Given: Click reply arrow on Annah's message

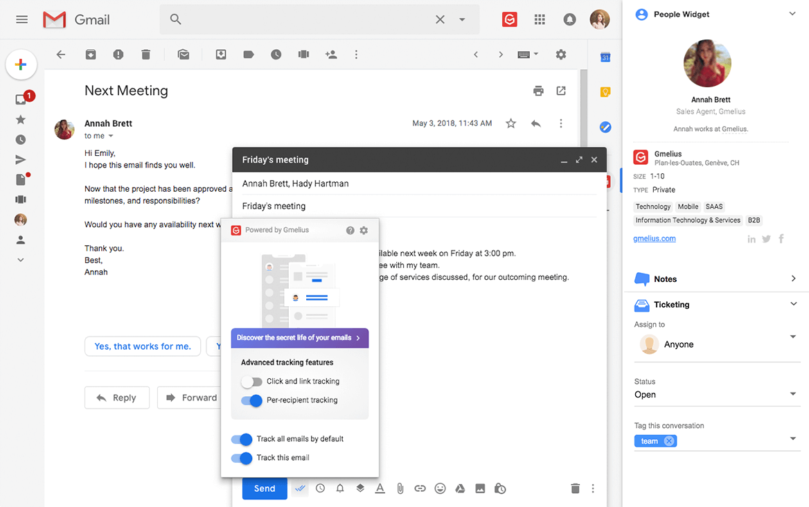Looking at the screenshot, I should click(x=536, y=123).
